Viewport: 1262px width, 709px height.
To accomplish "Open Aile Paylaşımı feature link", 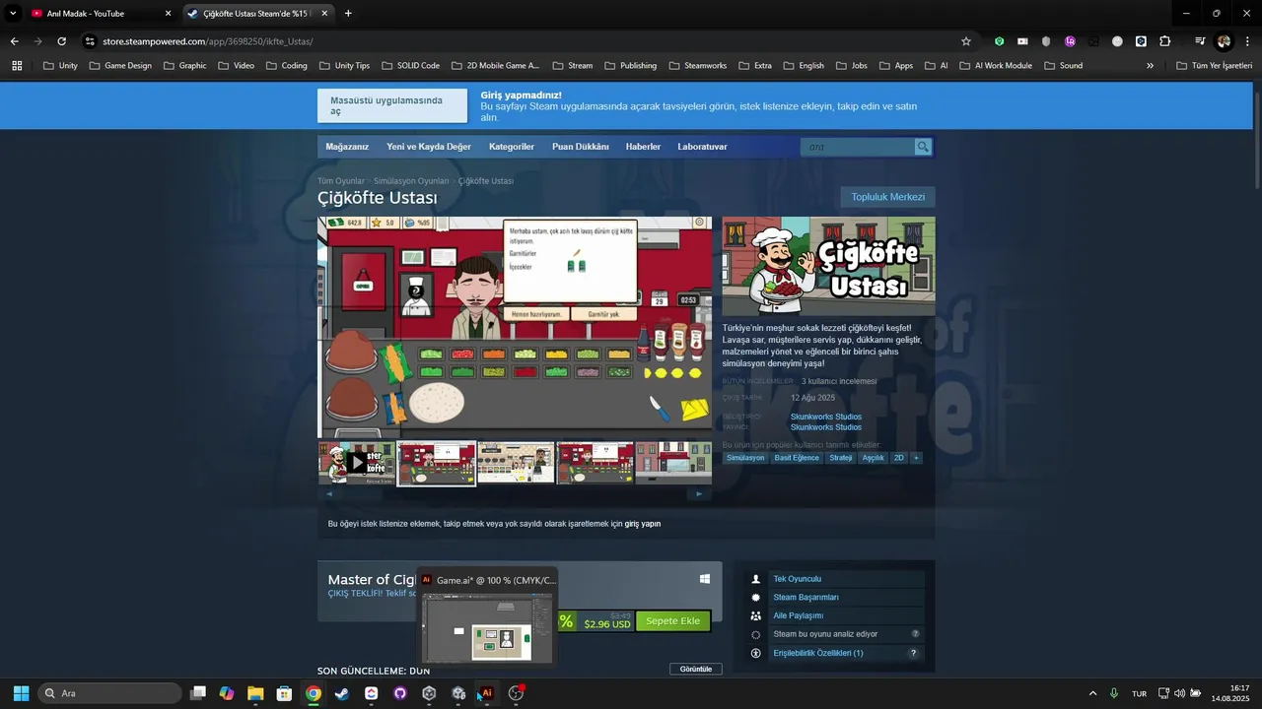I will pyautogui.click(x=798, y=615).
